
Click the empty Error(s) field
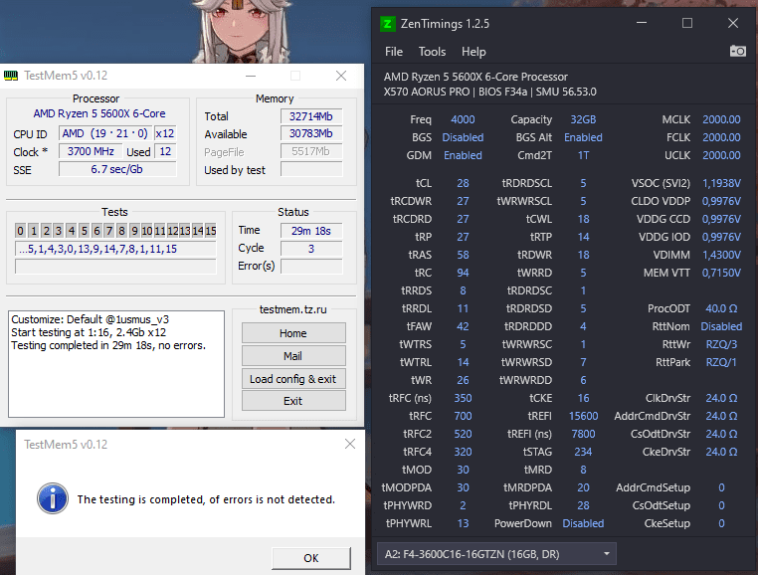(311, 267)
